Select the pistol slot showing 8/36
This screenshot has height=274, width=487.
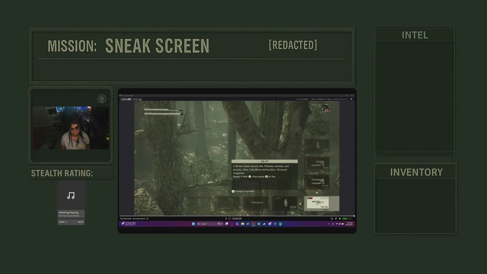tap(317, 164)
